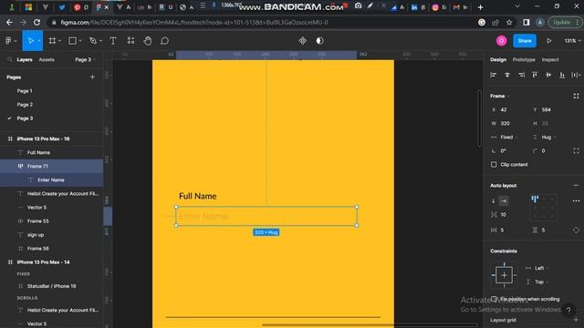Click independent padding icon
The width and height of the screenshot is (584, 328).
(x=576, y=230)
